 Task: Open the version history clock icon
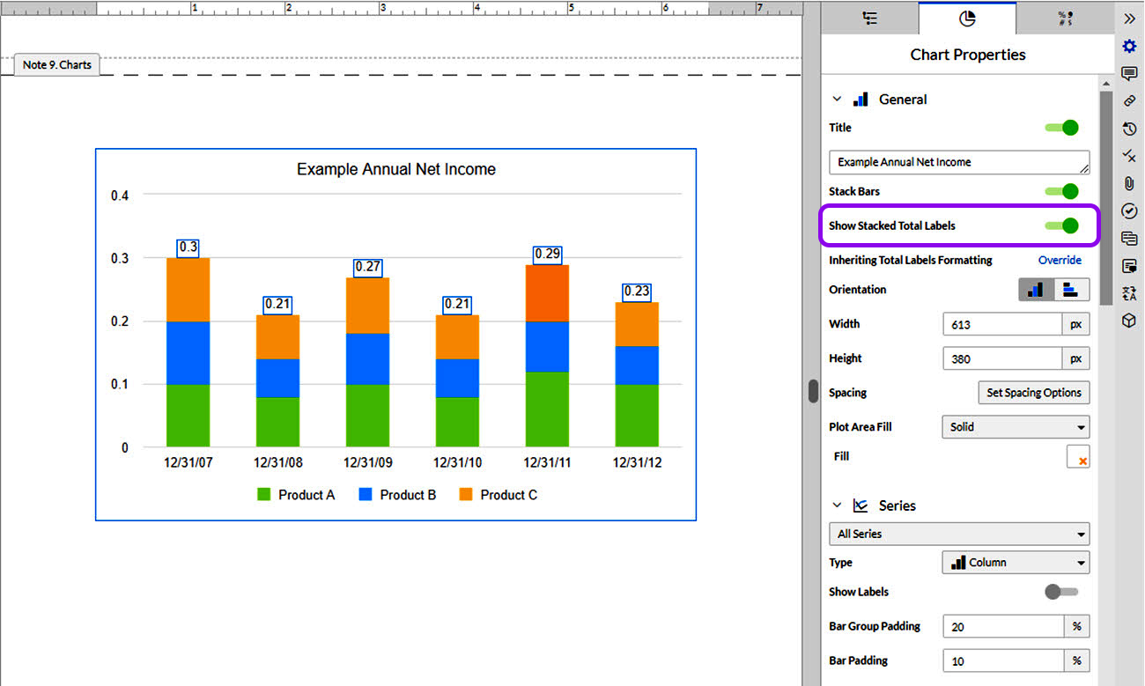point(1130,129)
